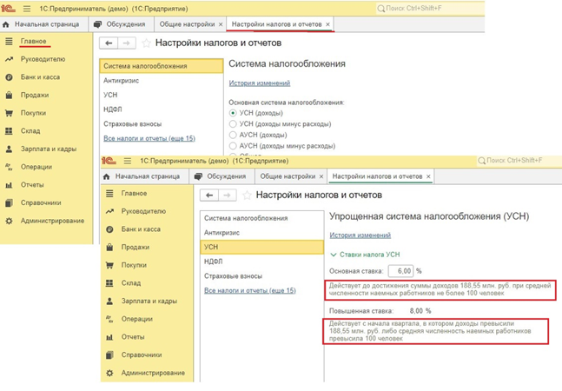Click forward arrow button in front window
Screen dimensions: 562x391
click(228, 195)
